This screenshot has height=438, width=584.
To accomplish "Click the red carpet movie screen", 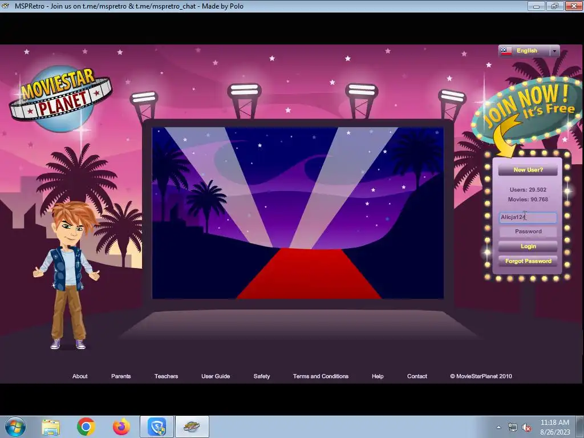I will point(298,213).
